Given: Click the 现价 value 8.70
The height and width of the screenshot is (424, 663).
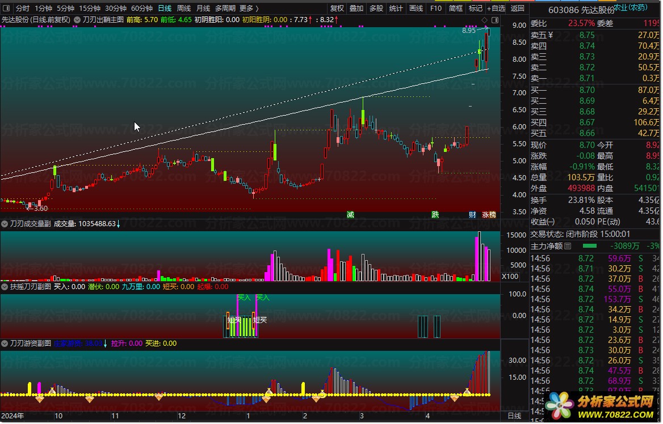Looking at the screenshot, I should [587, 145].
